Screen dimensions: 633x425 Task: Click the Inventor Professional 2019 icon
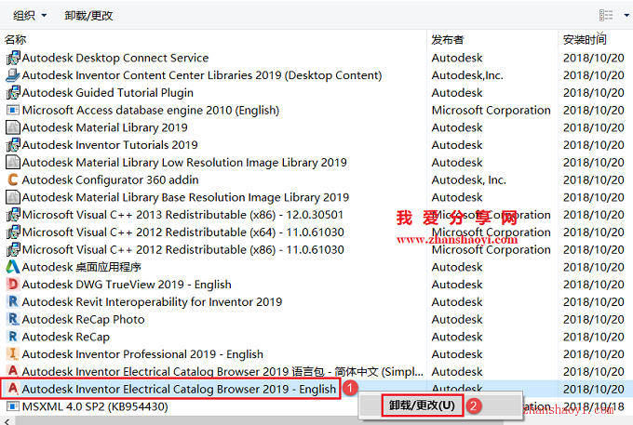[x=13, y=354]
